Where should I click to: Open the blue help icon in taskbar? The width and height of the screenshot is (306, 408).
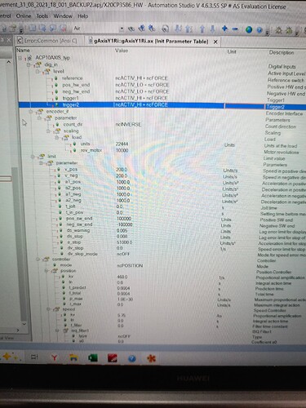click(x=132, y=358)
